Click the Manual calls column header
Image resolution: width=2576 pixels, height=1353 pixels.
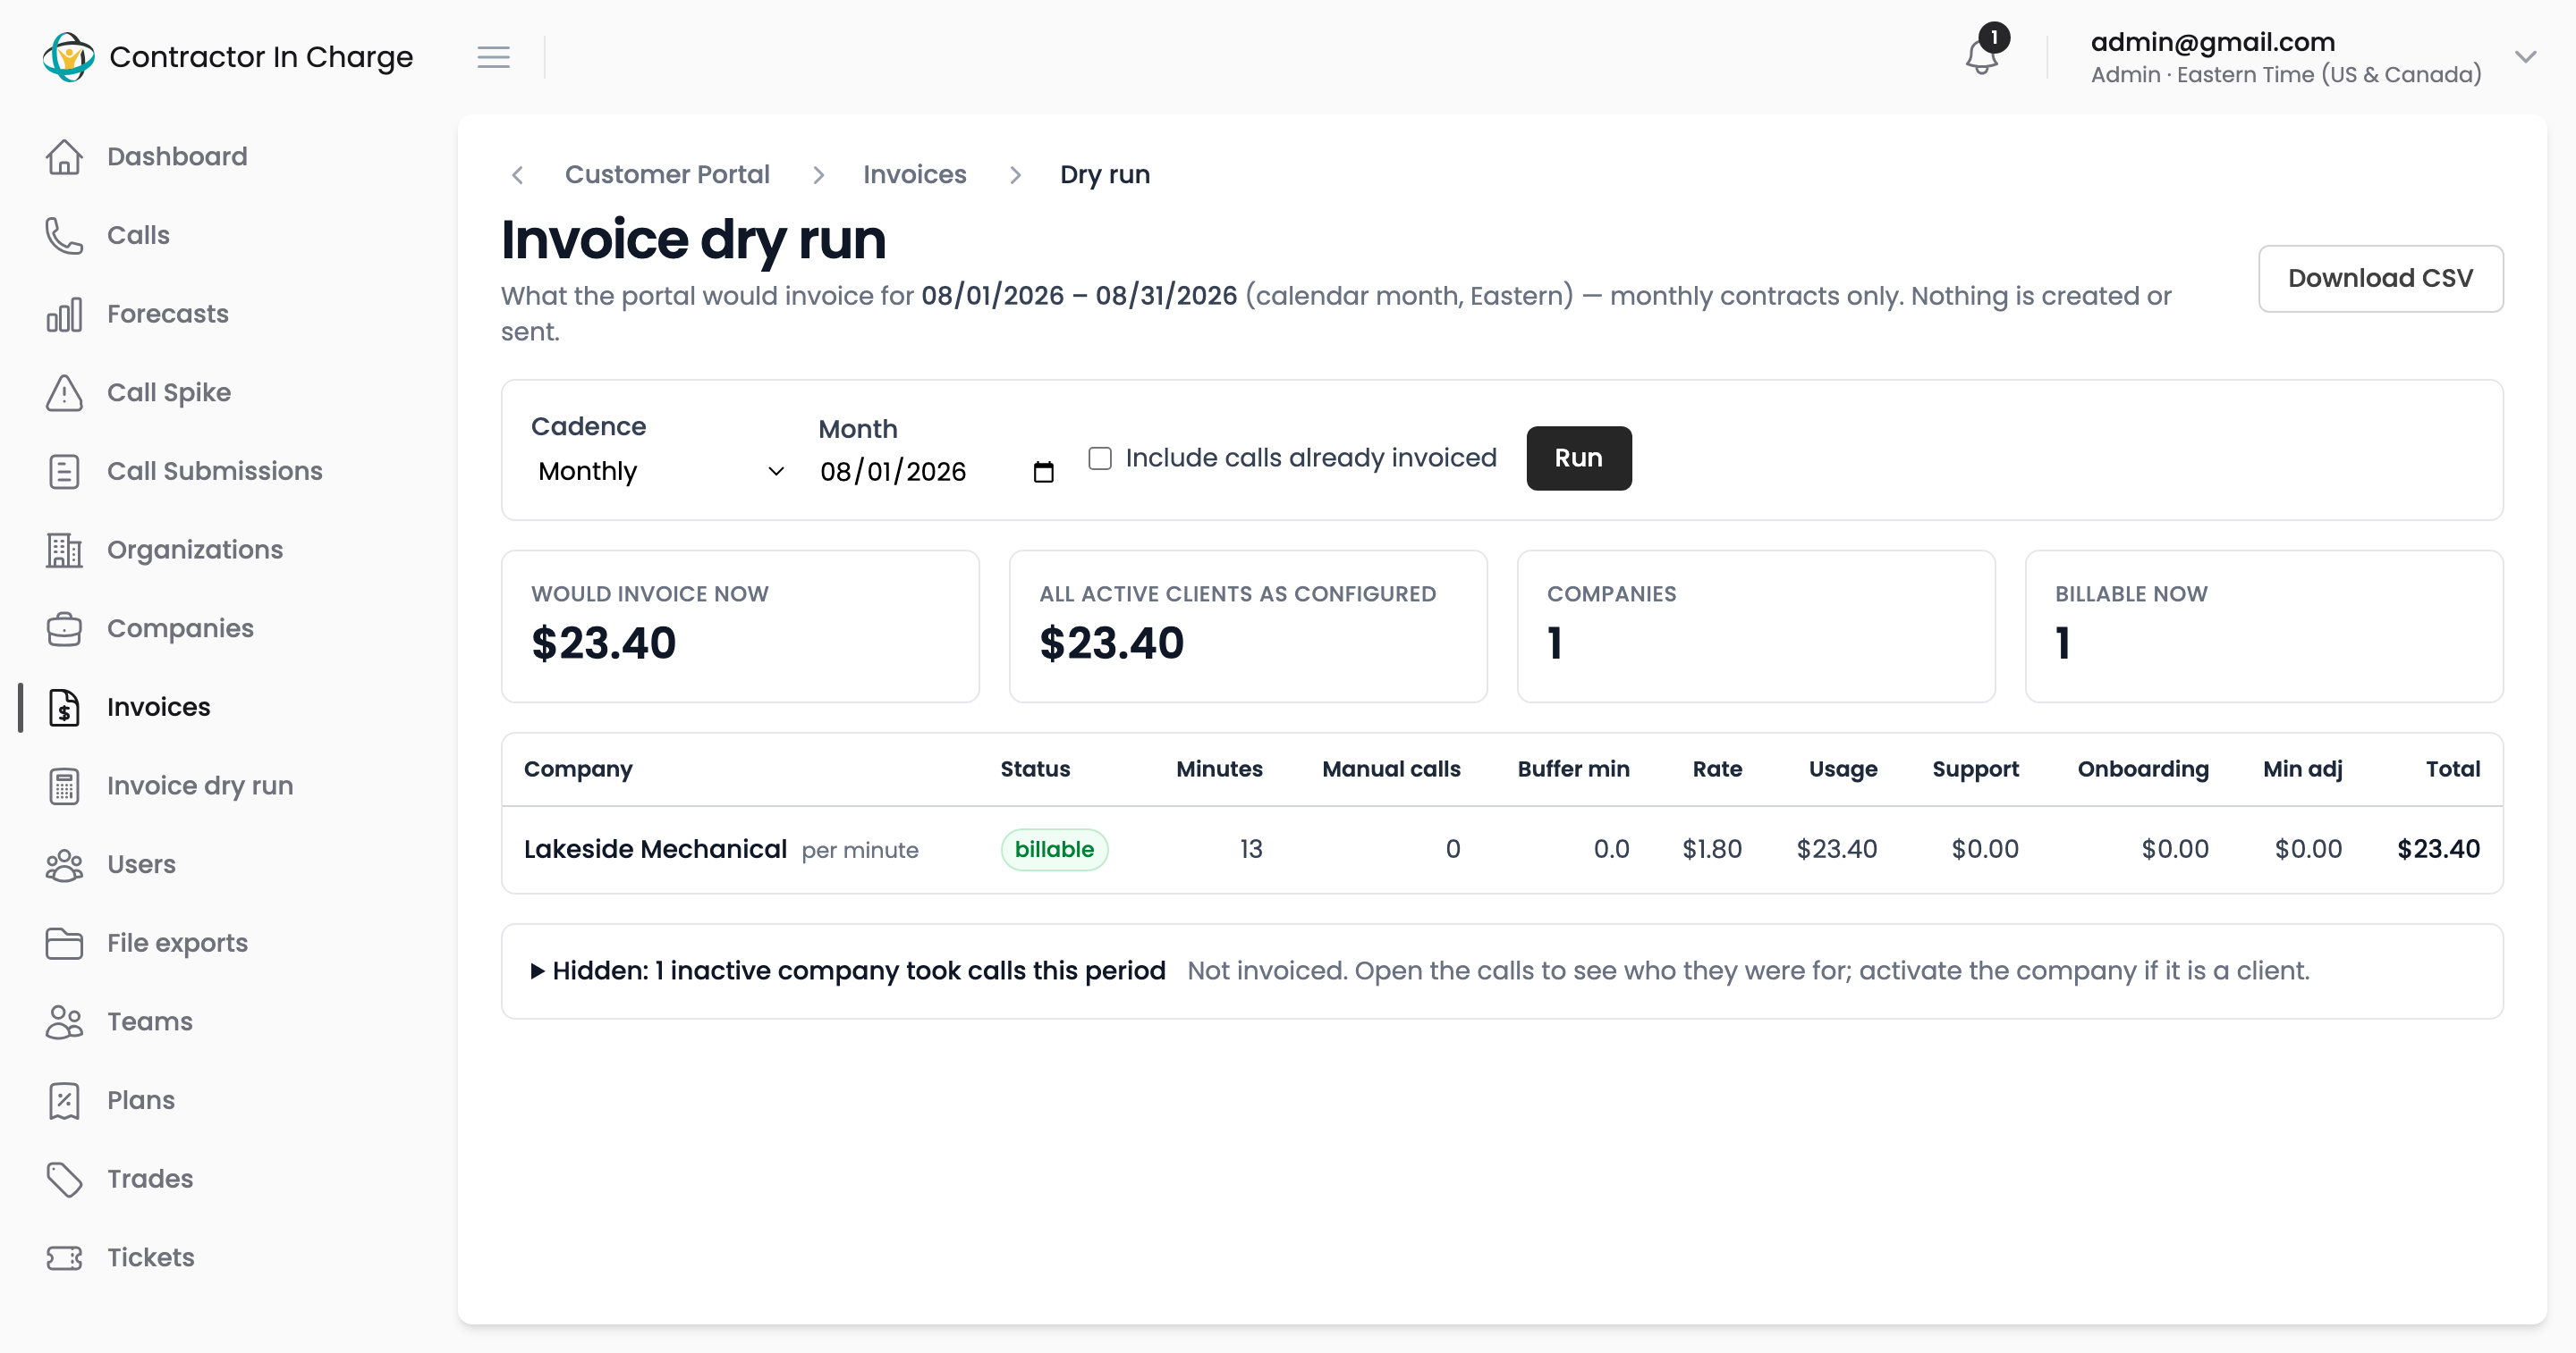(x=1390, y=769)
